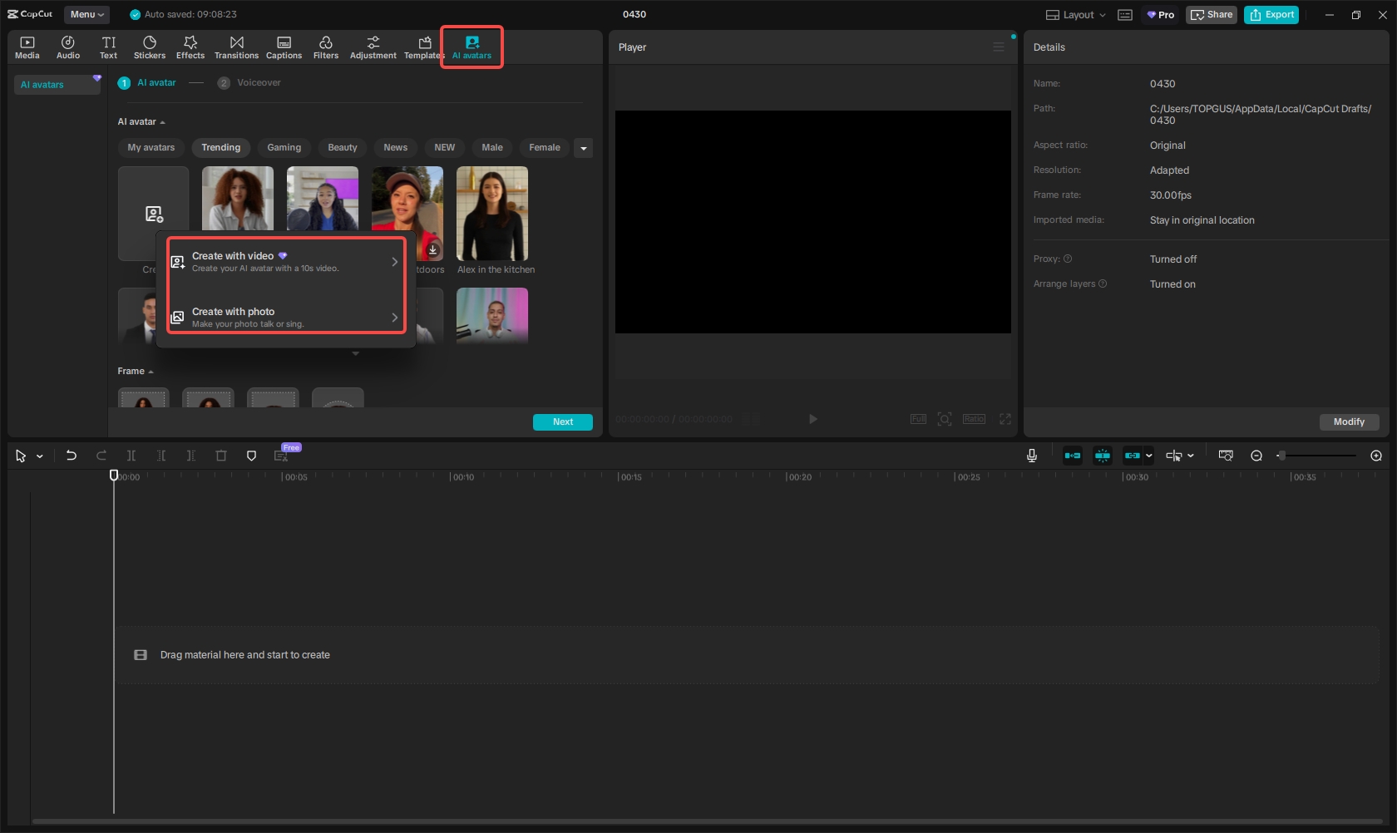
Task: Click the microphone record voiceover icon
Action: tap(1032, 456)
